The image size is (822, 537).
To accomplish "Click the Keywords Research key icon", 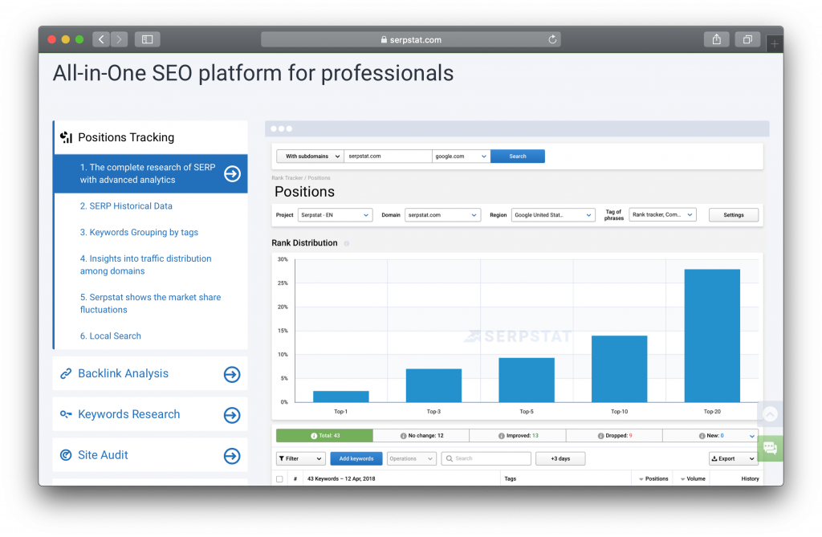I will (66, 414).
